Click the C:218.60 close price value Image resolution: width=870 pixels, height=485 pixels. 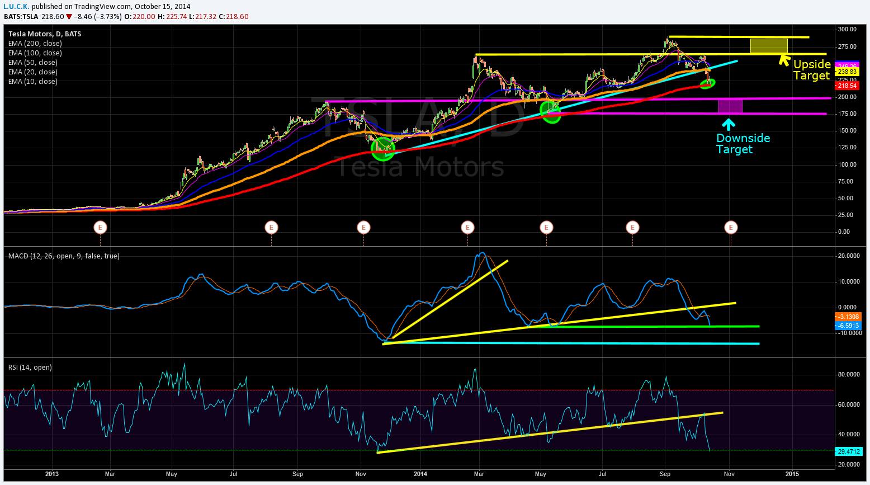[234, 16]
